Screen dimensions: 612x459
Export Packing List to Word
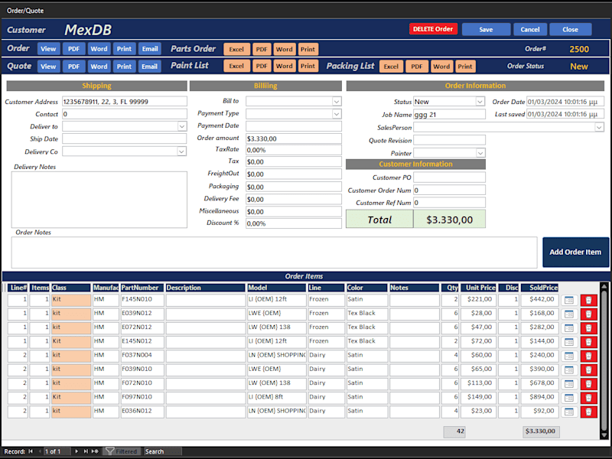(x=441, y=67)
